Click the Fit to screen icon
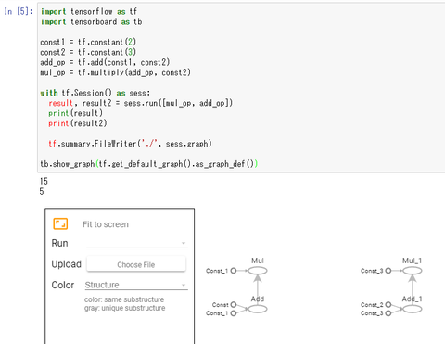 tap(60, 223)
